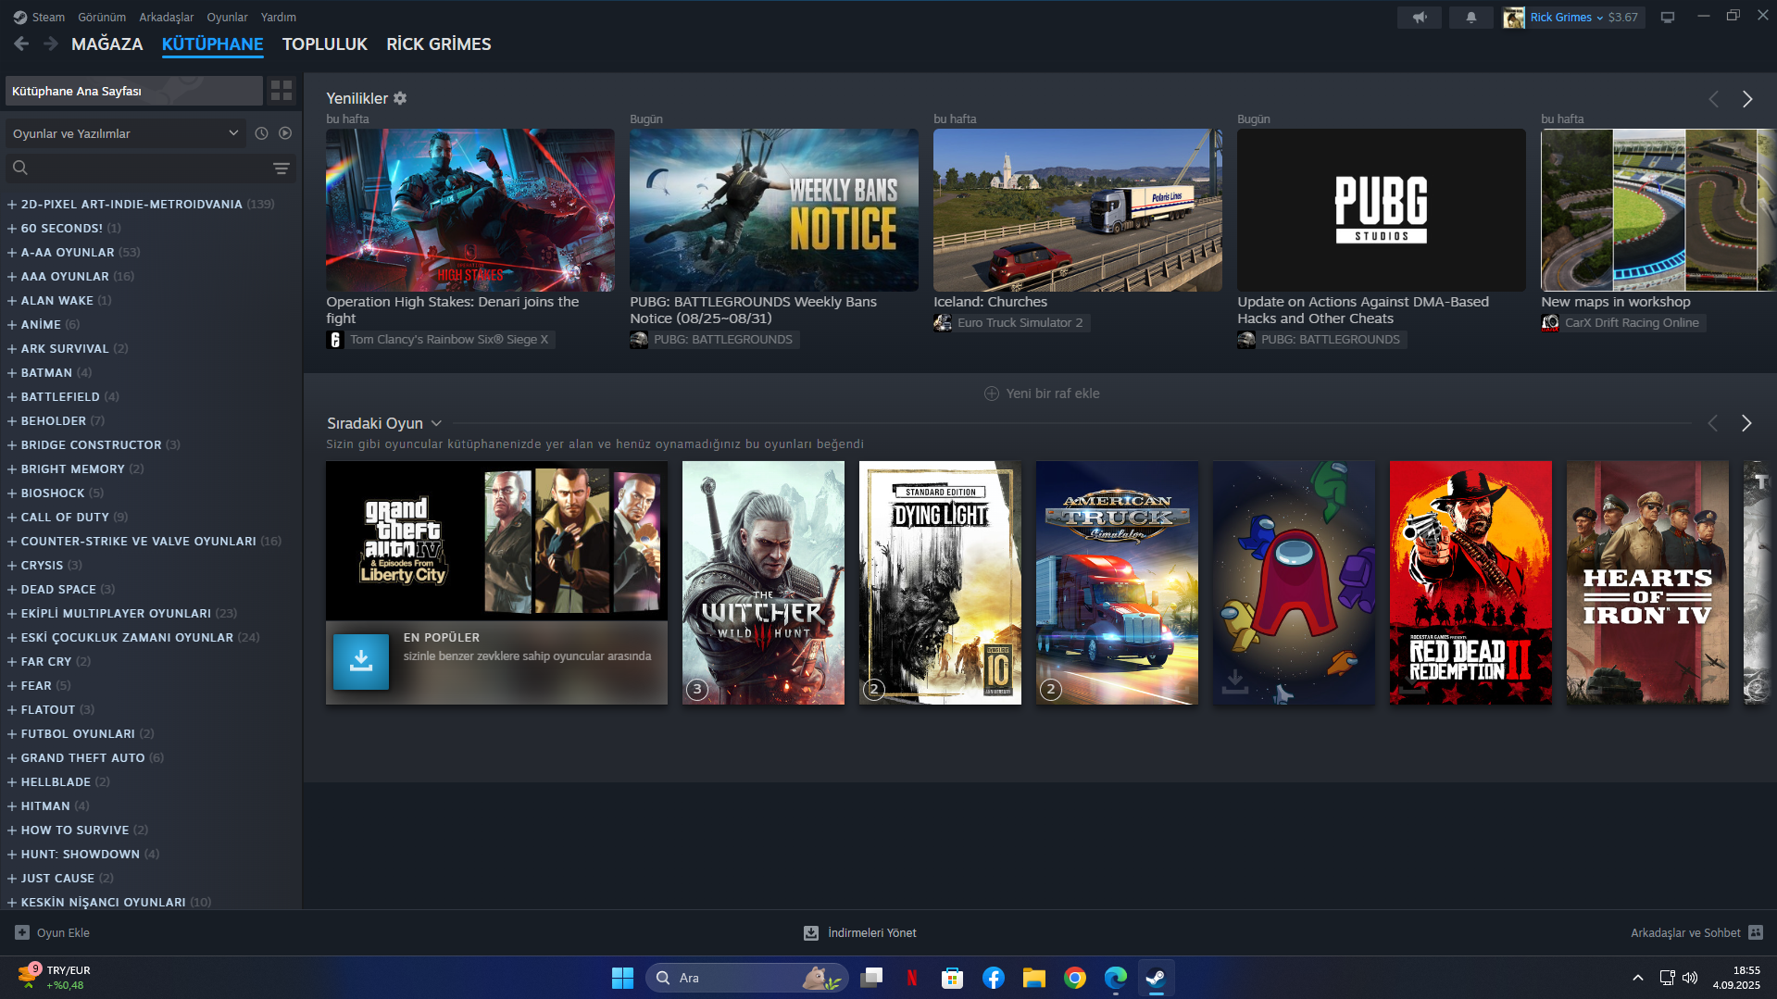Open Google Chrome from the taskbar
The image size is (1777, 999).
[x=1075, y=978]
